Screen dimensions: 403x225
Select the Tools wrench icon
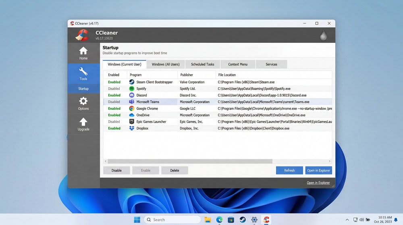(83, 71)
